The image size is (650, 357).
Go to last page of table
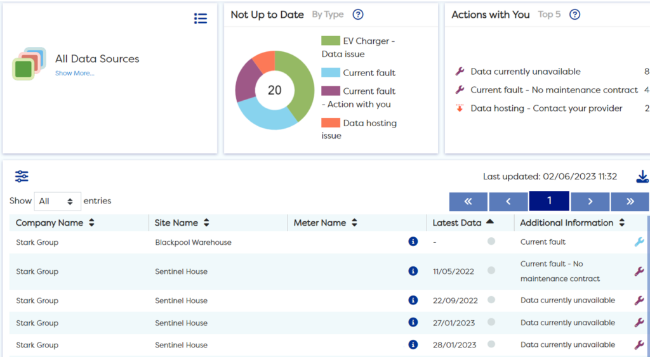point(630,202)
